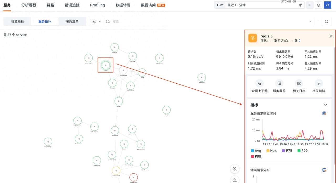Select the red-circled service node

134,177
